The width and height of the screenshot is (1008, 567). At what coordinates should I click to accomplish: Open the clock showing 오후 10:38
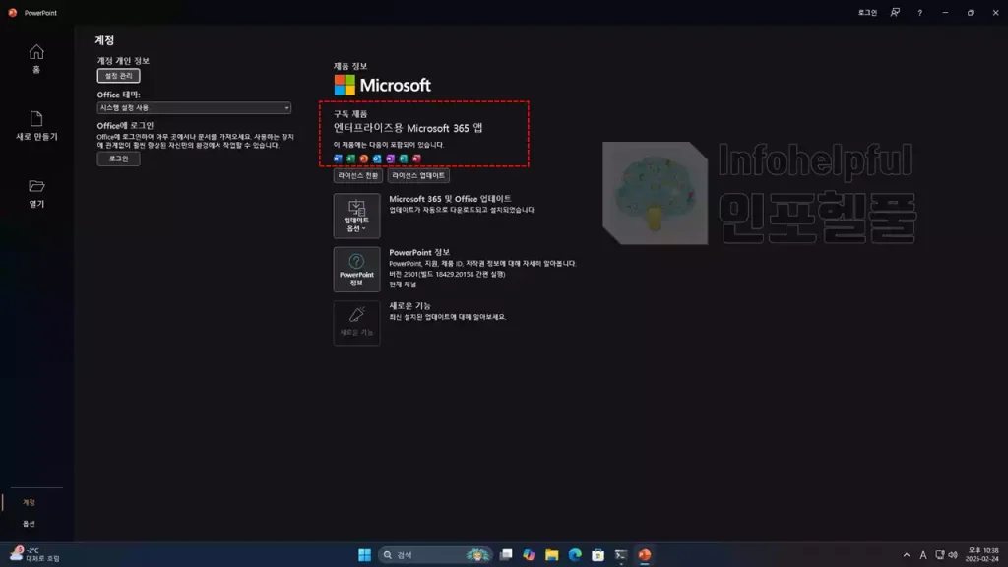982,555
